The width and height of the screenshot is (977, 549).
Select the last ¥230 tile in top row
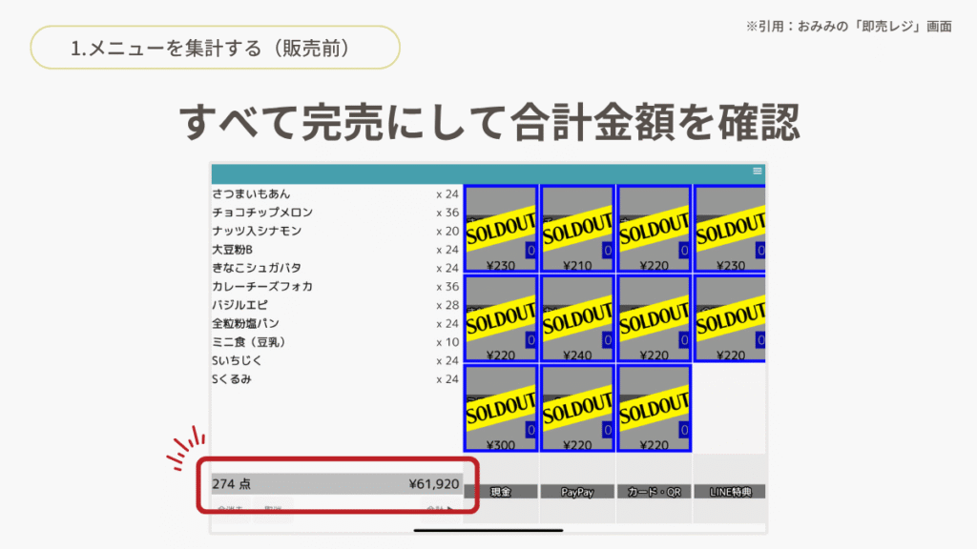pyautogui.click(x=730, y=229)
